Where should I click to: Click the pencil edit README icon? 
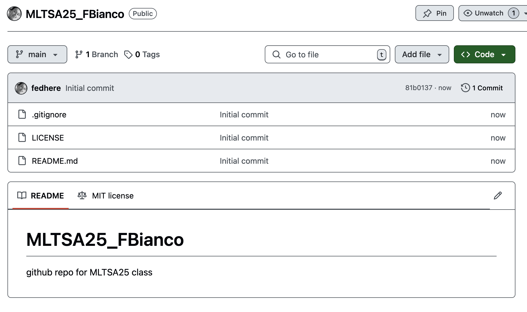pos(498,196)
